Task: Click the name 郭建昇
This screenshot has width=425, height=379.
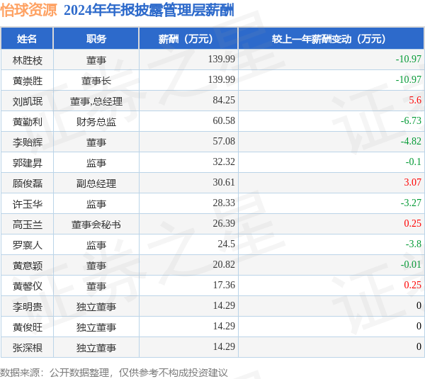Action: (x=28, y=163)
